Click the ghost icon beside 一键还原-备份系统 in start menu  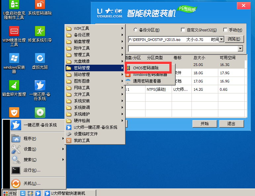tap(16, 125)
